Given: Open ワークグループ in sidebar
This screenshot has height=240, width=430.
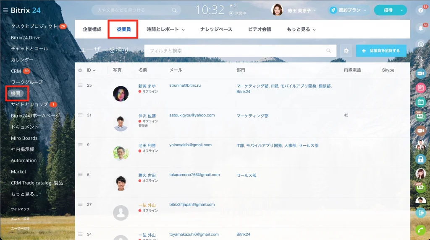Looking at the screenshot, I should tap(27, 82).
